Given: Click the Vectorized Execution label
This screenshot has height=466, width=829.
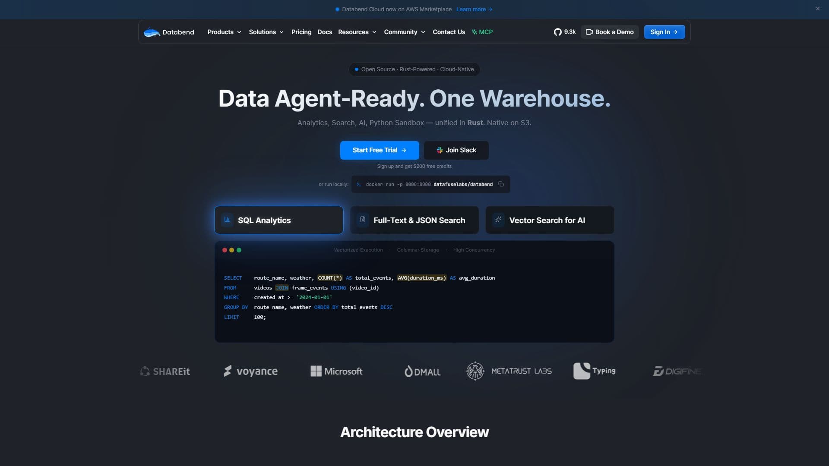Looking at the screenshot, I should tap(358, 250).
